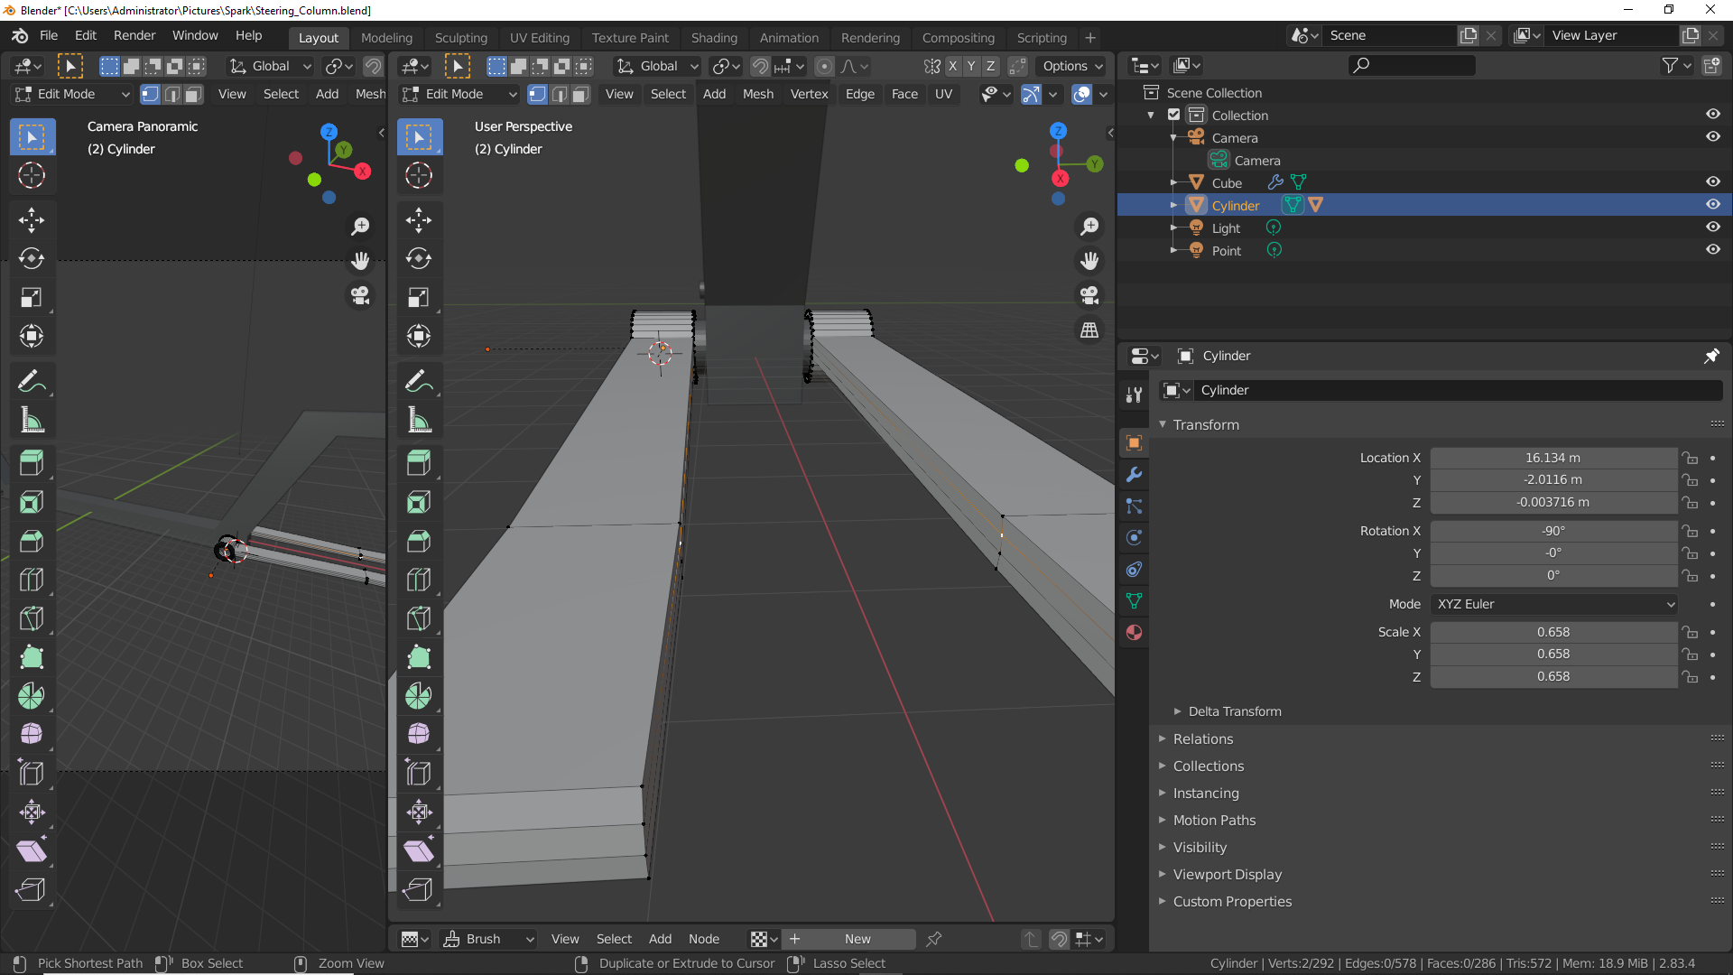Select the Smooth tool in right viewport
This screenshot has height=975, width=1733.
click(419, 734)
